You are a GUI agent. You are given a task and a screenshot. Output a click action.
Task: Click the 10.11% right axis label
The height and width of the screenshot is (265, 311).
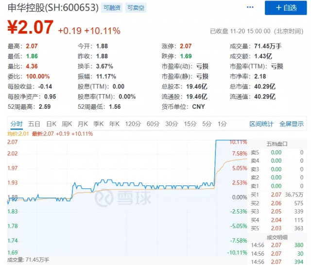[238, 142]
